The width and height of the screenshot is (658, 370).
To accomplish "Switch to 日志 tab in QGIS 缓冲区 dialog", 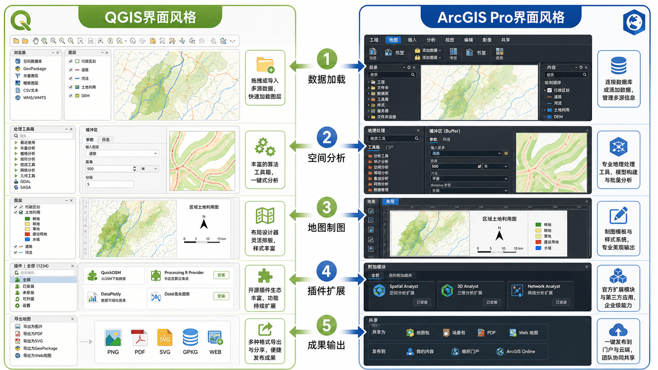I will (106, 140).
